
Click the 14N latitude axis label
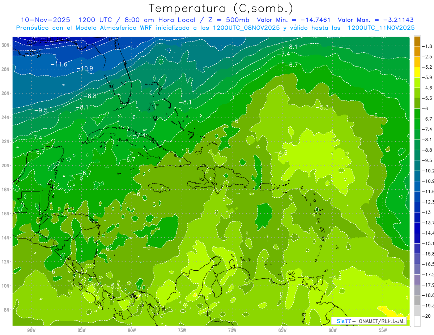pyautogui.click(x=6, y=237)
